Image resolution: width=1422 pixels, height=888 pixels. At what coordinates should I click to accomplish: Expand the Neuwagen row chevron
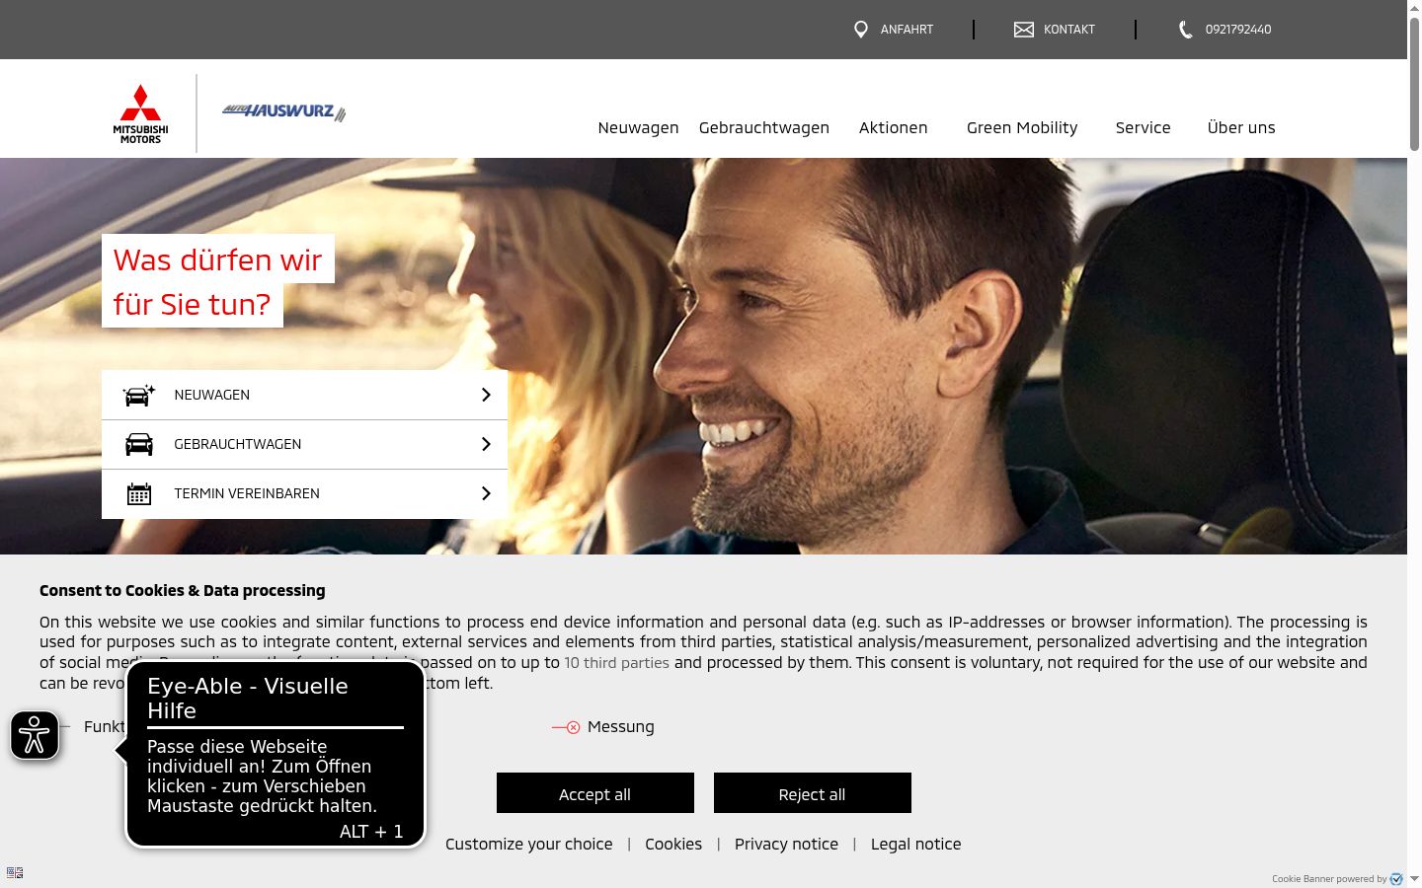point(486,395)
